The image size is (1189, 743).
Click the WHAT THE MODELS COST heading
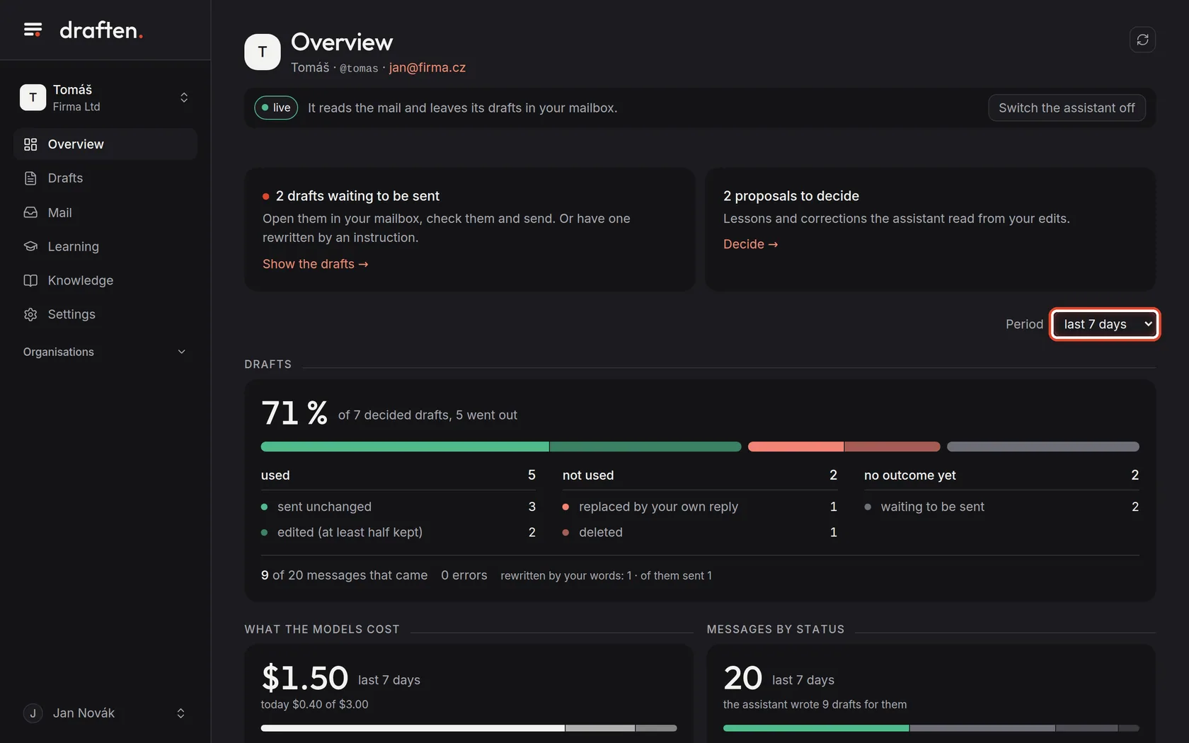coord(322,629)
